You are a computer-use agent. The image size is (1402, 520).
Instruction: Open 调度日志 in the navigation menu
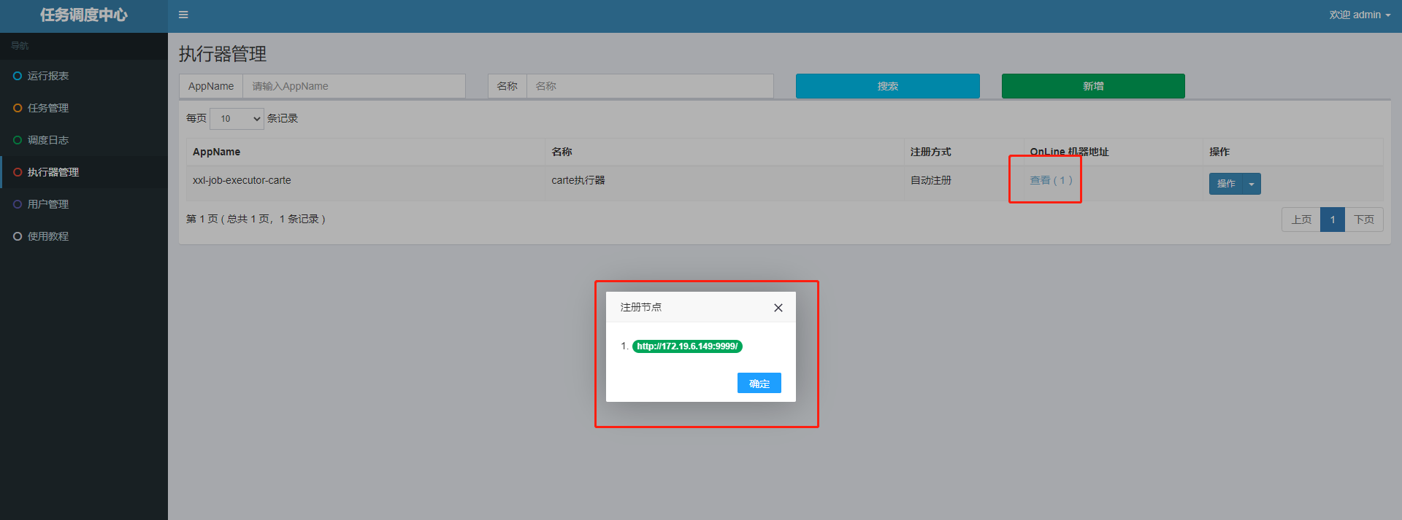[84, 140]
